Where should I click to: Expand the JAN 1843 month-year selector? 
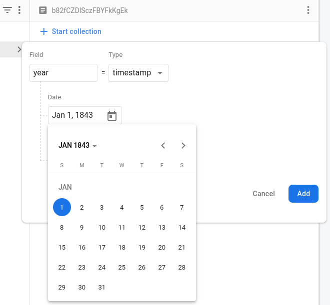point(77,145)
